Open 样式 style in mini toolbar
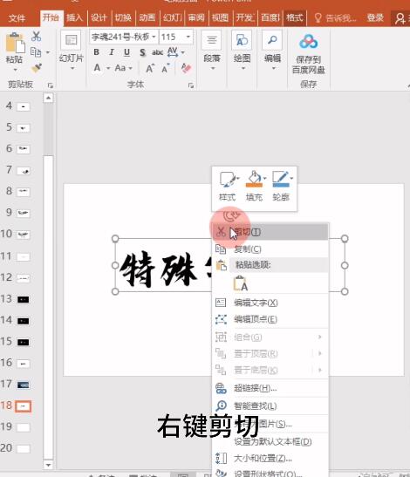Screen dimensions: 410x477 (228, 186)
